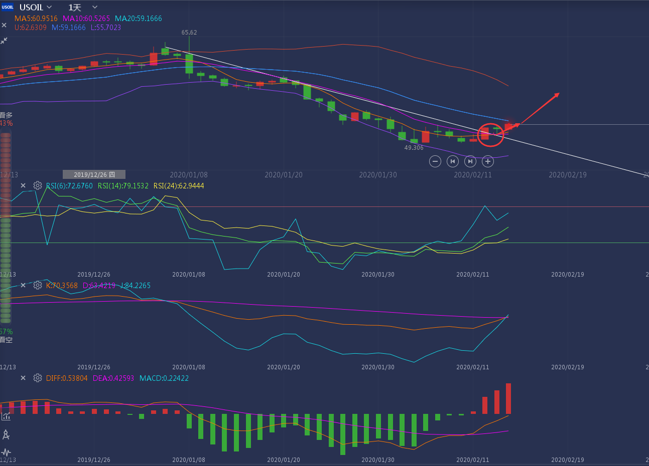This screenshot has width=649, height=466.
Task: Click the 2020/01/30 date on KDJ axis
Action: pyautogui.click(x=378, y=367)
